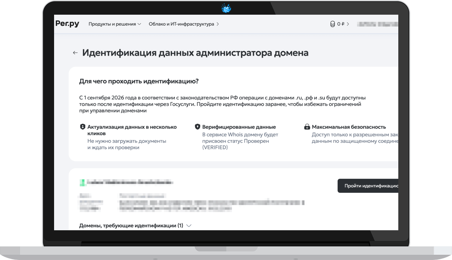Click the page title Идентификация данных администратора домена
This screenshot has height=260, width=452.
click(x=195, y=53)
